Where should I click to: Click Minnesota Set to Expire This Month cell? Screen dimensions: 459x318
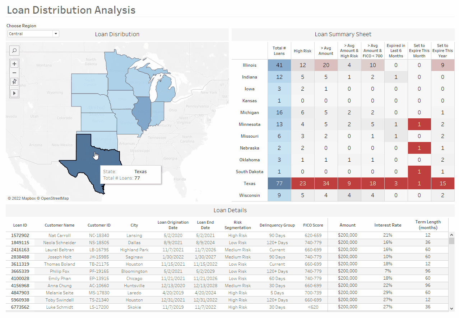[419, 124]
